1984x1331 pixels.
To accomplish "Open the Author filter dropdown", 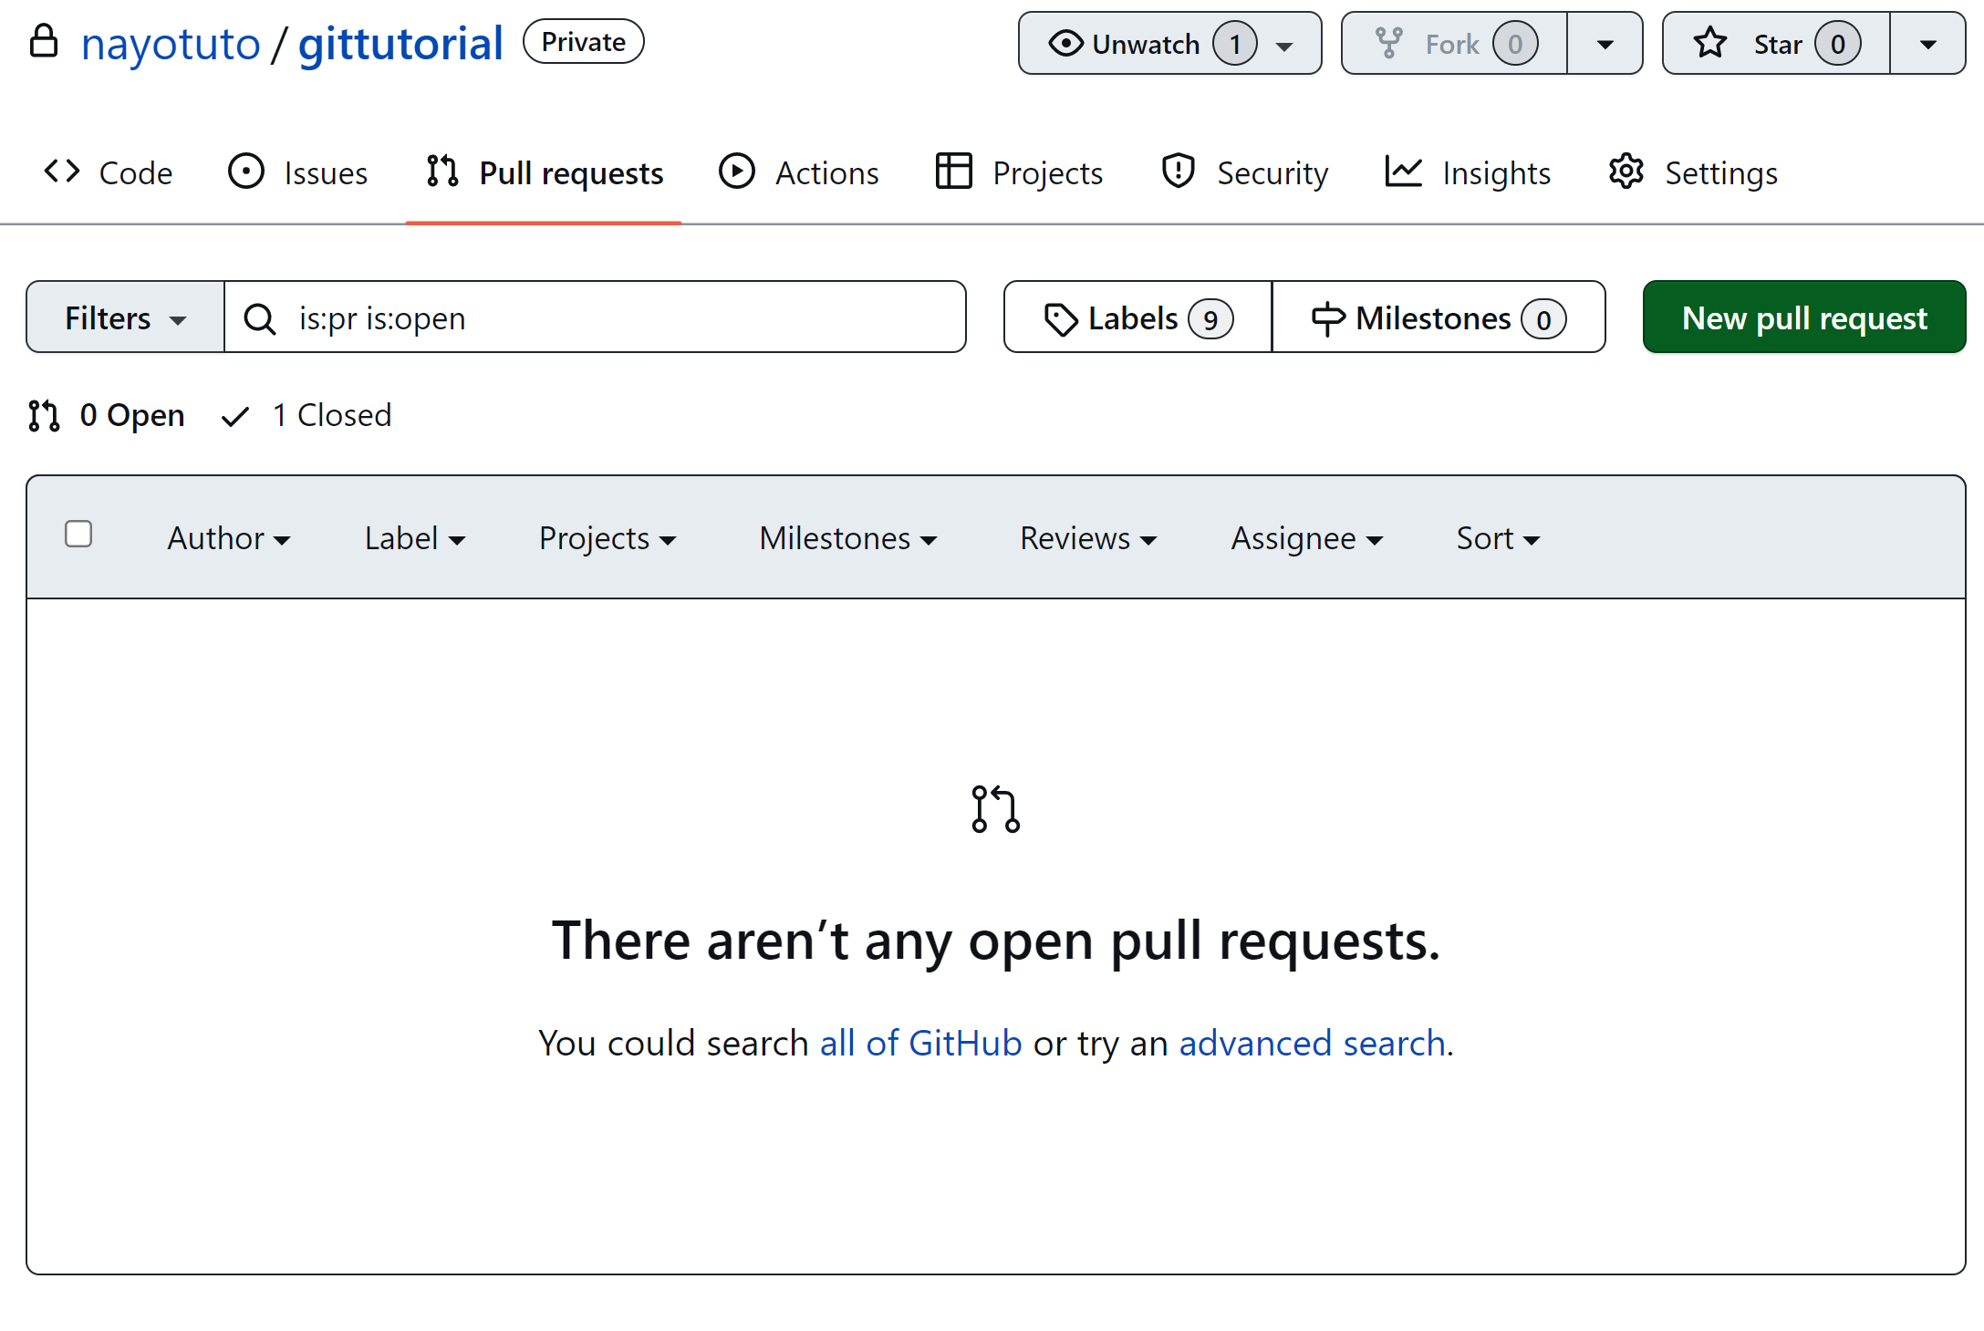I will (x=228, y=538).
